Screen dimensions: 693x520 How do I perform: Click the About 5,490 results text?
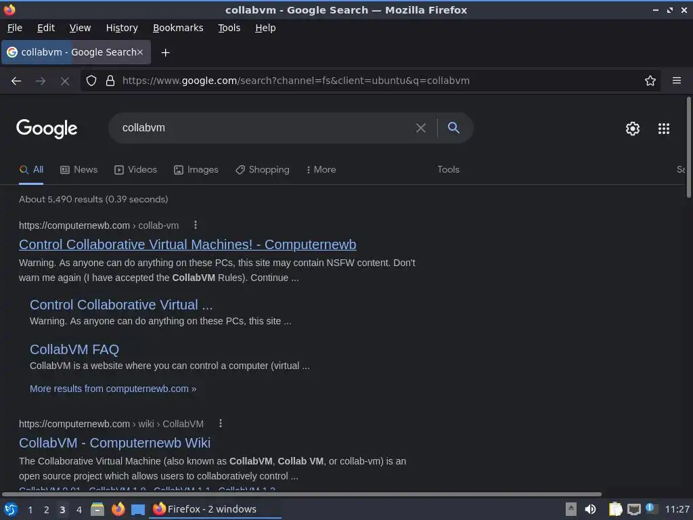pyautogui.click(x=93, y=200)
